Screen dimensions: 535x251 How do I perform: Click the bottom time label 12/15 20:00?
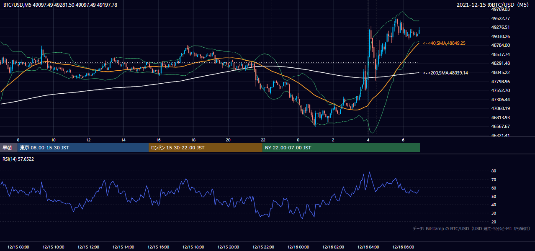[228, 247]
